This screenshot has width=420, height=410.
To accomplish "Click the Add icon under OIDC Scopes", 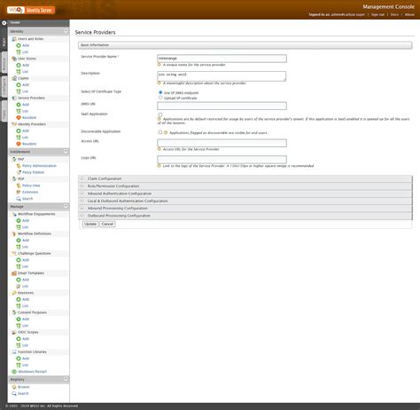I will point(19,339).
